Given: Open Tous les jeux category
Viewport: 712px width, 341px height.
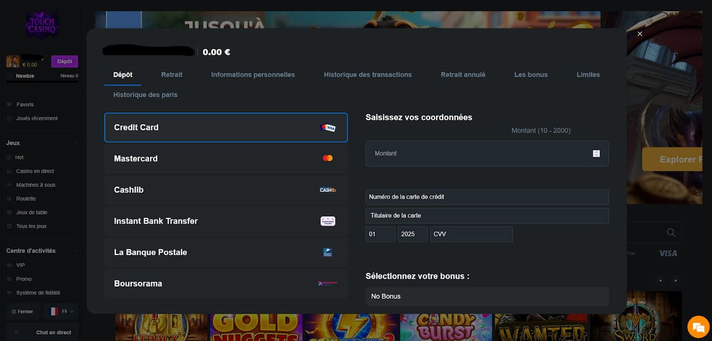Looking at the screenshot, I should click(x=31, y=226).
